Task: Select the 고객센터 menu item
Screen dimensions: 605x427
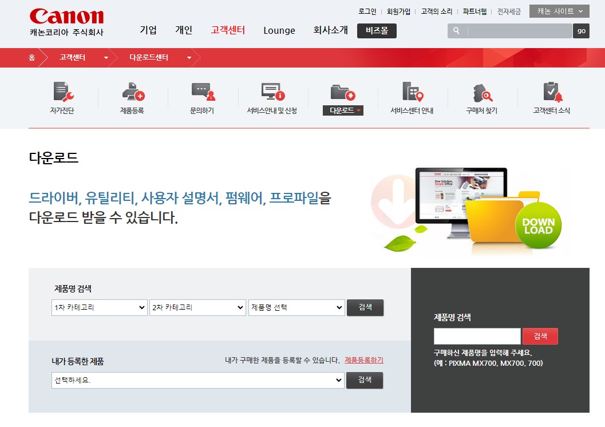Action: pyautogui.click(x=228, y=30)
